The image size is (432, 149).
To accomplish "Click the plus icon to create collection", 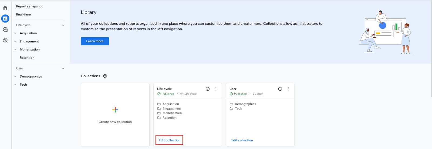I will click(115, 110).
